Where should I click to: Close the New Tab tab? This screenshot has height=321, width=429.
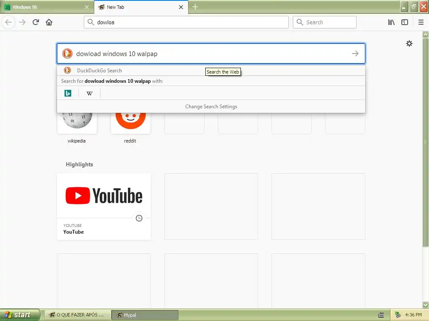pyautogui.click(x=181, y=7)
